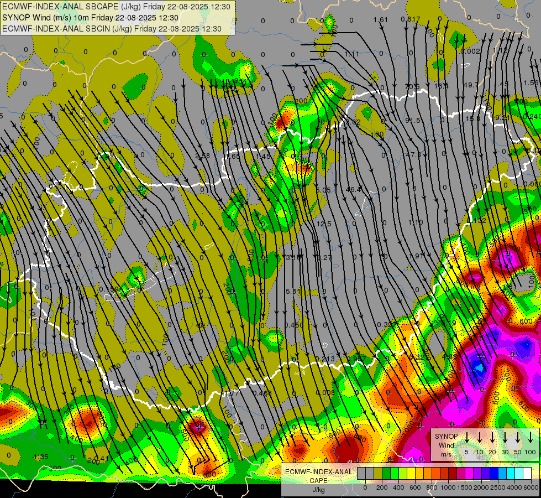Click the 9.21 value on the map
Image resolution: width=541 pixels, height=498 pixels.
(502, 117)
